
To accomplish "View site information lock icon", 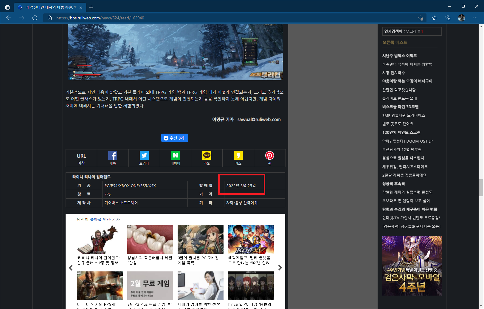I will point(50,18).
